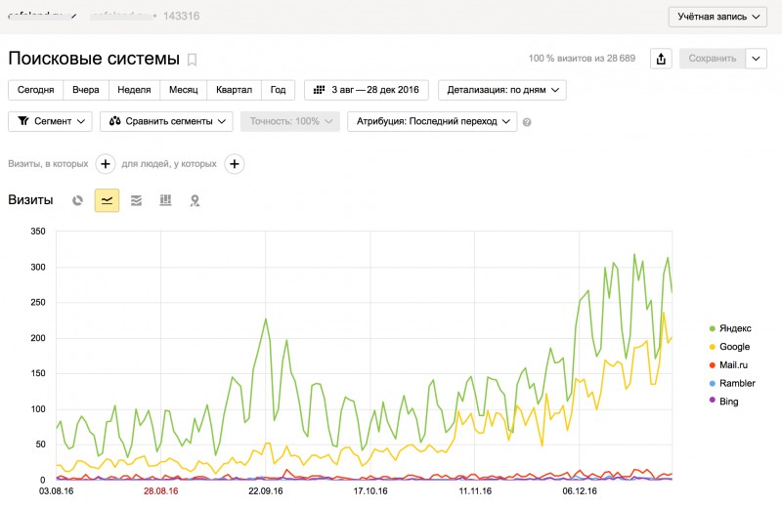Expand the Атрибуция: Последний переход dropdown
The width and height of the screenshot is (782, 508).
pos(432,121)
